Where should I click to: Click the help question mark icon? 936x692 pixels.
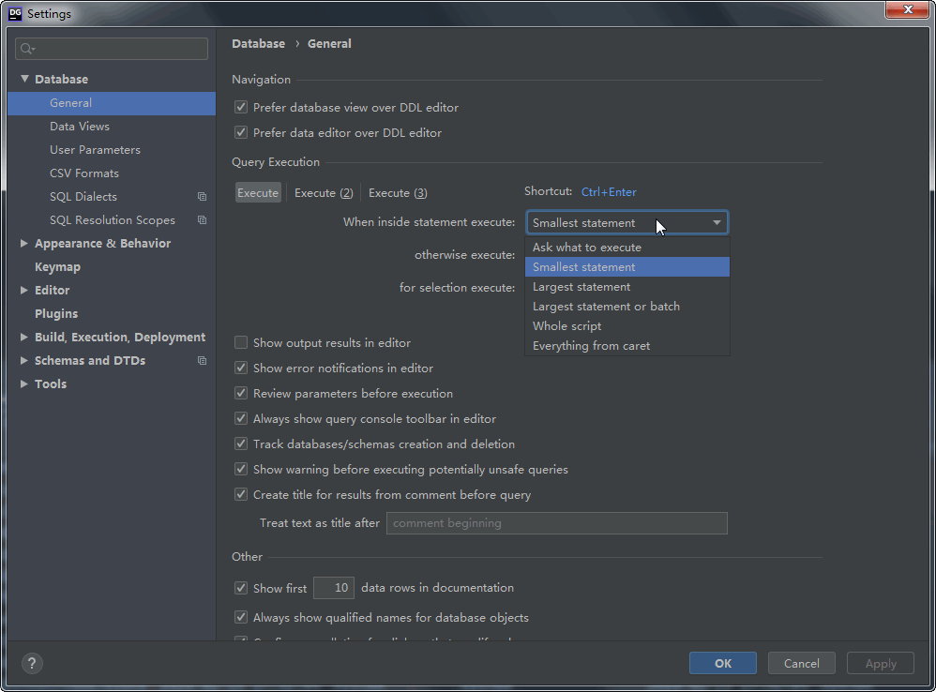click(x=32, y=663)
